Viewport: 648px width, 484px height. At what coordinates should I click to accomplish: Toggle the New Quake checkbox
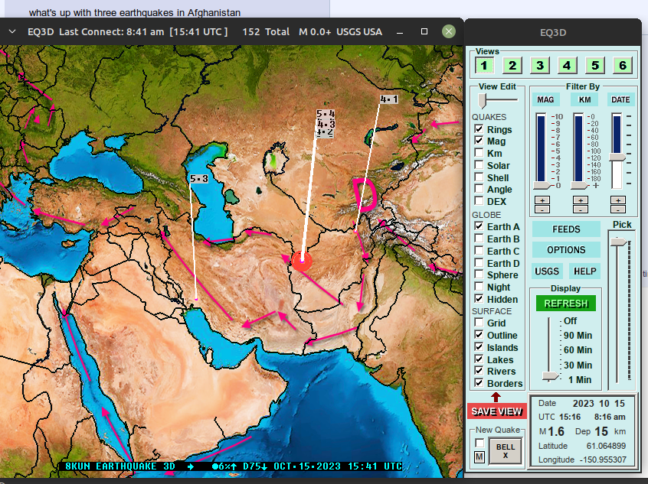click(x=479, y=443)
